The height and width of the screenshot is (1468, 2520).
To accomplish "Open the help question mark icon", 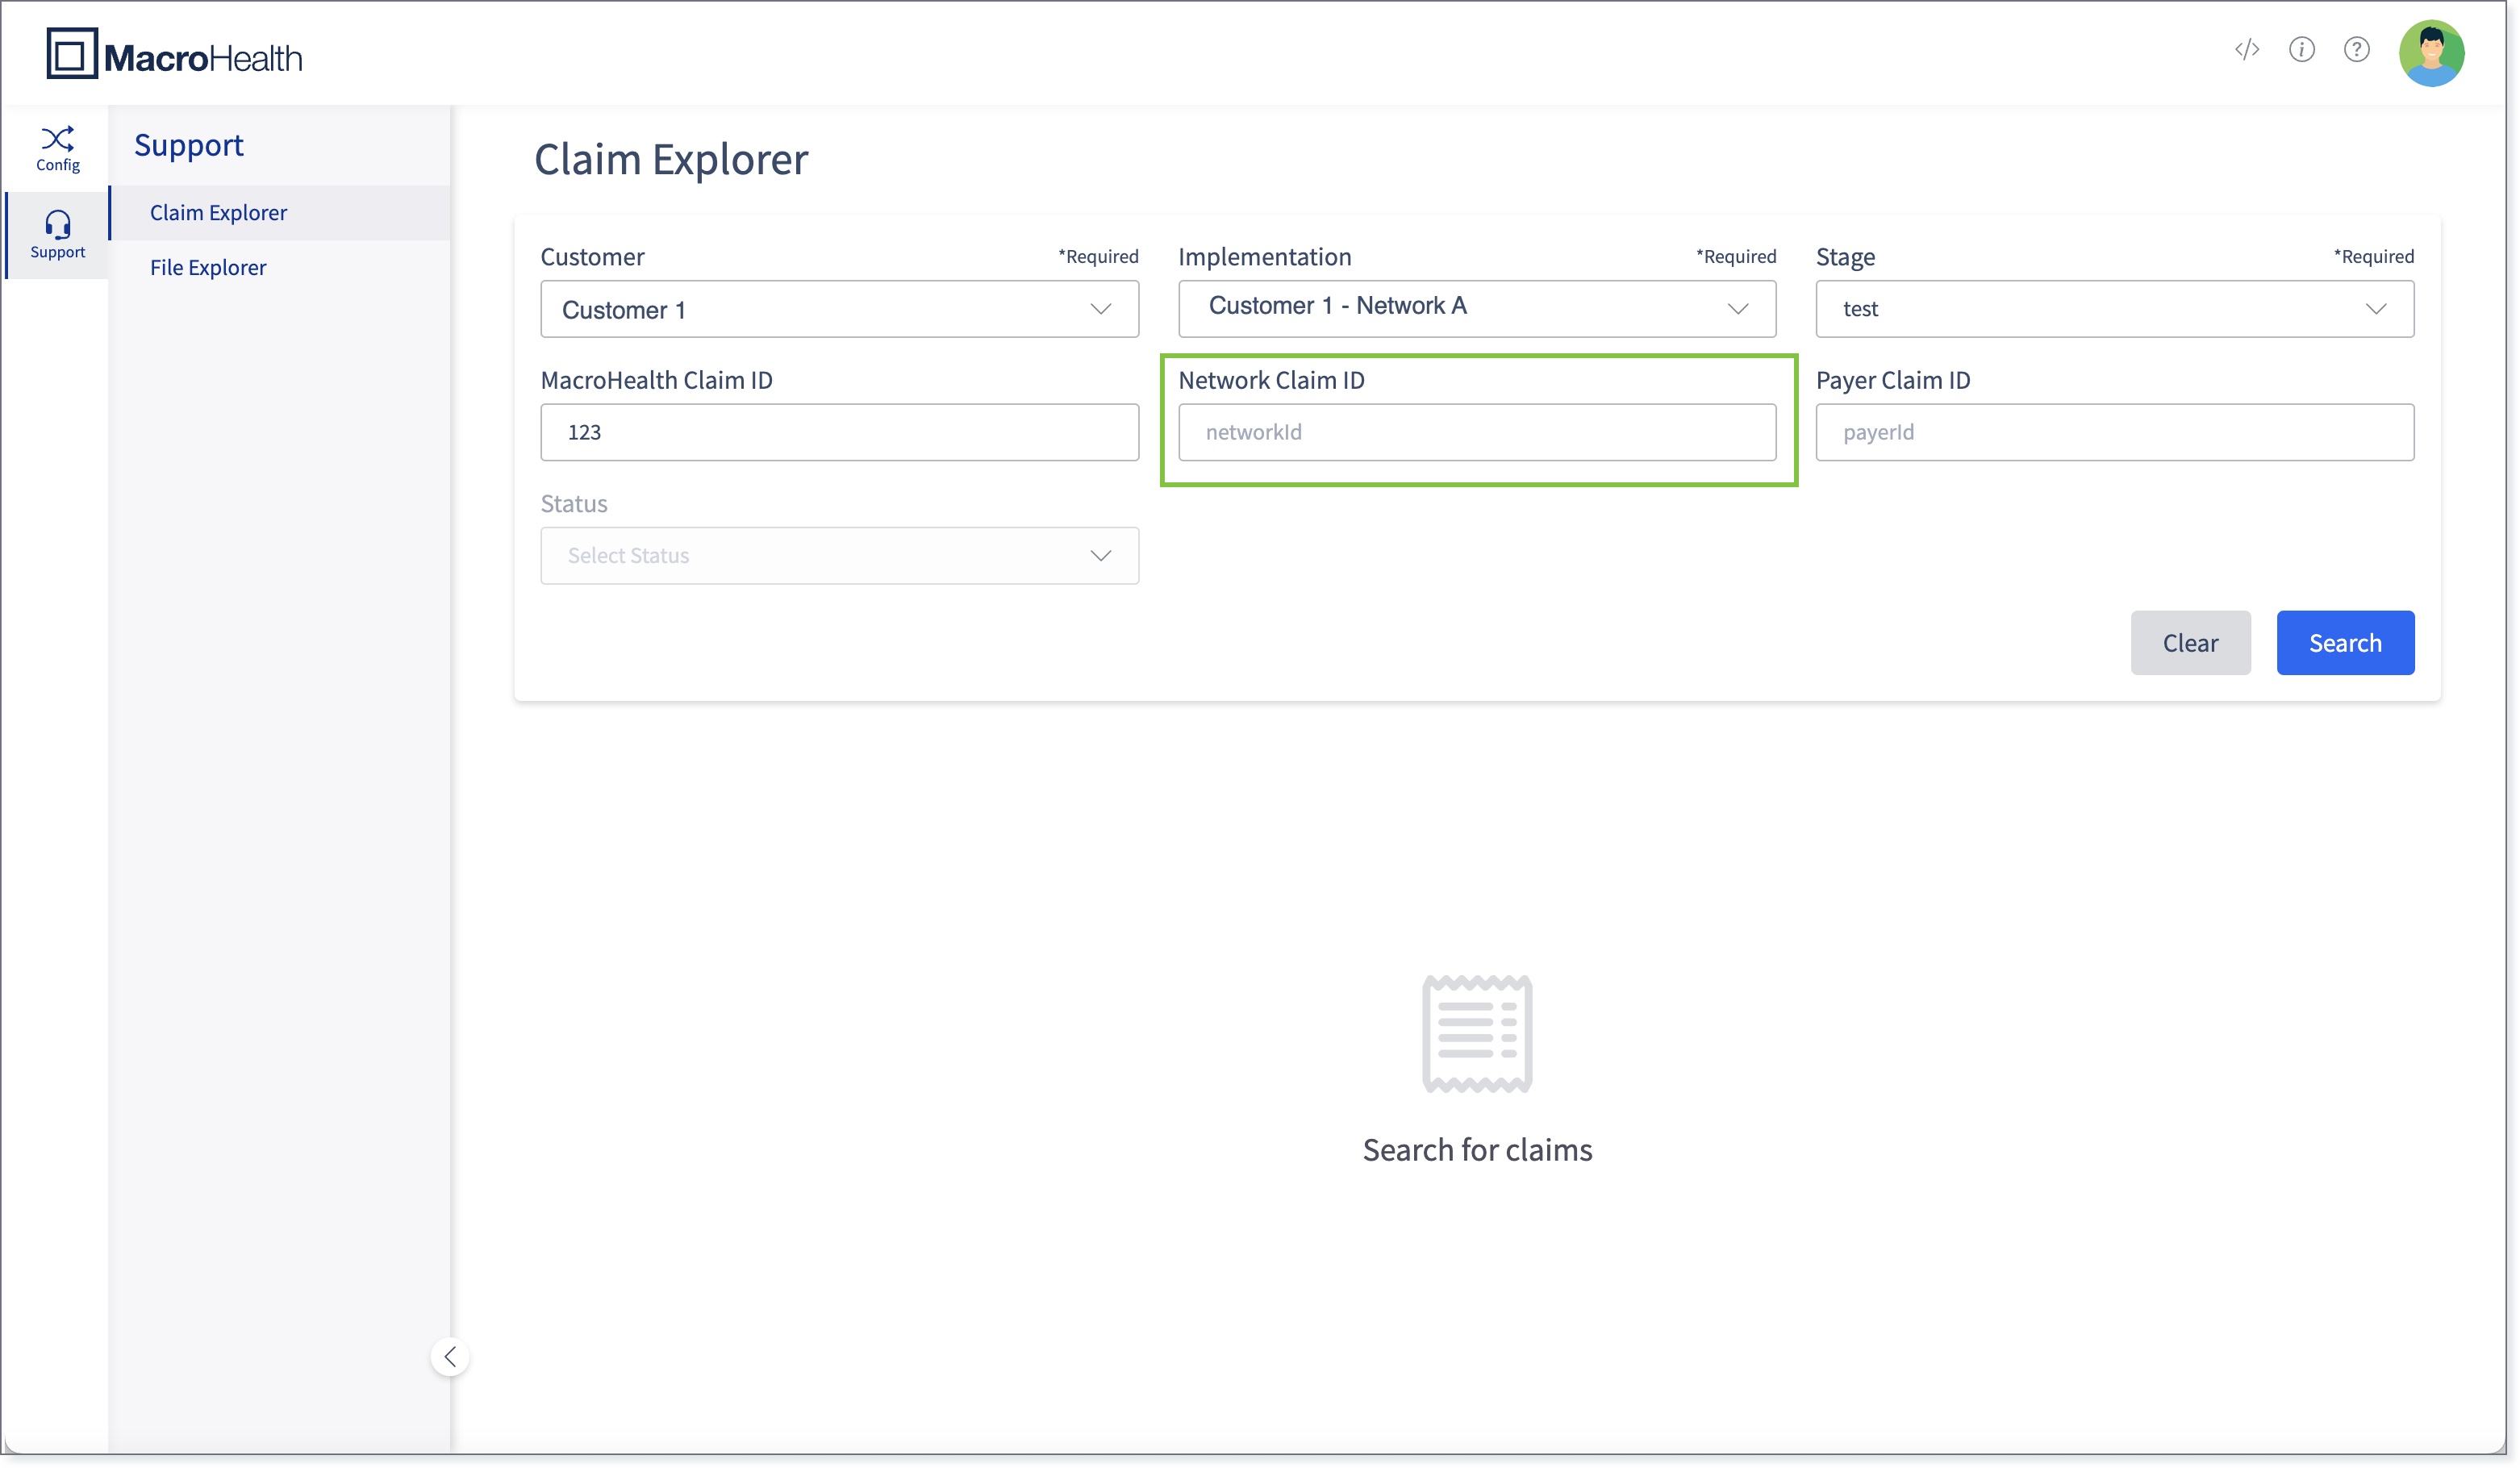I will [x=2356, y=49].
